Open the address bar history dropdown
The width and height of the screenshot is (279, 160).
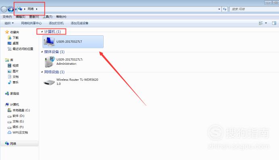point(219,9)
